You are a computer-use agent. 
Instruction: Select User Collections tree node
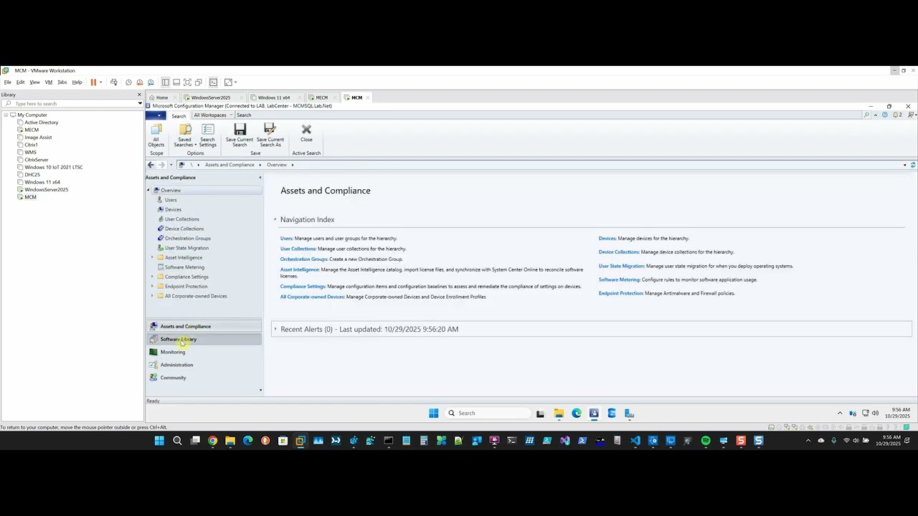click(182, 219)
